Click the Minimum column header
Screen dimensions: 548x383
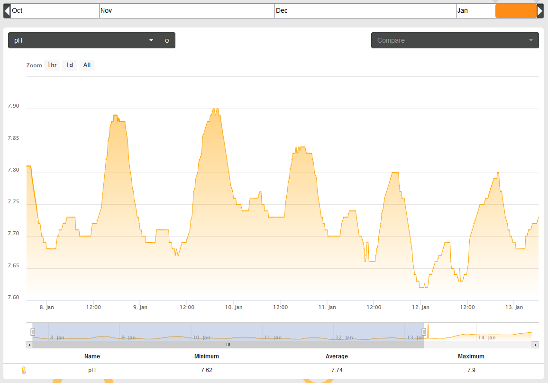click(x=207, y=356)
